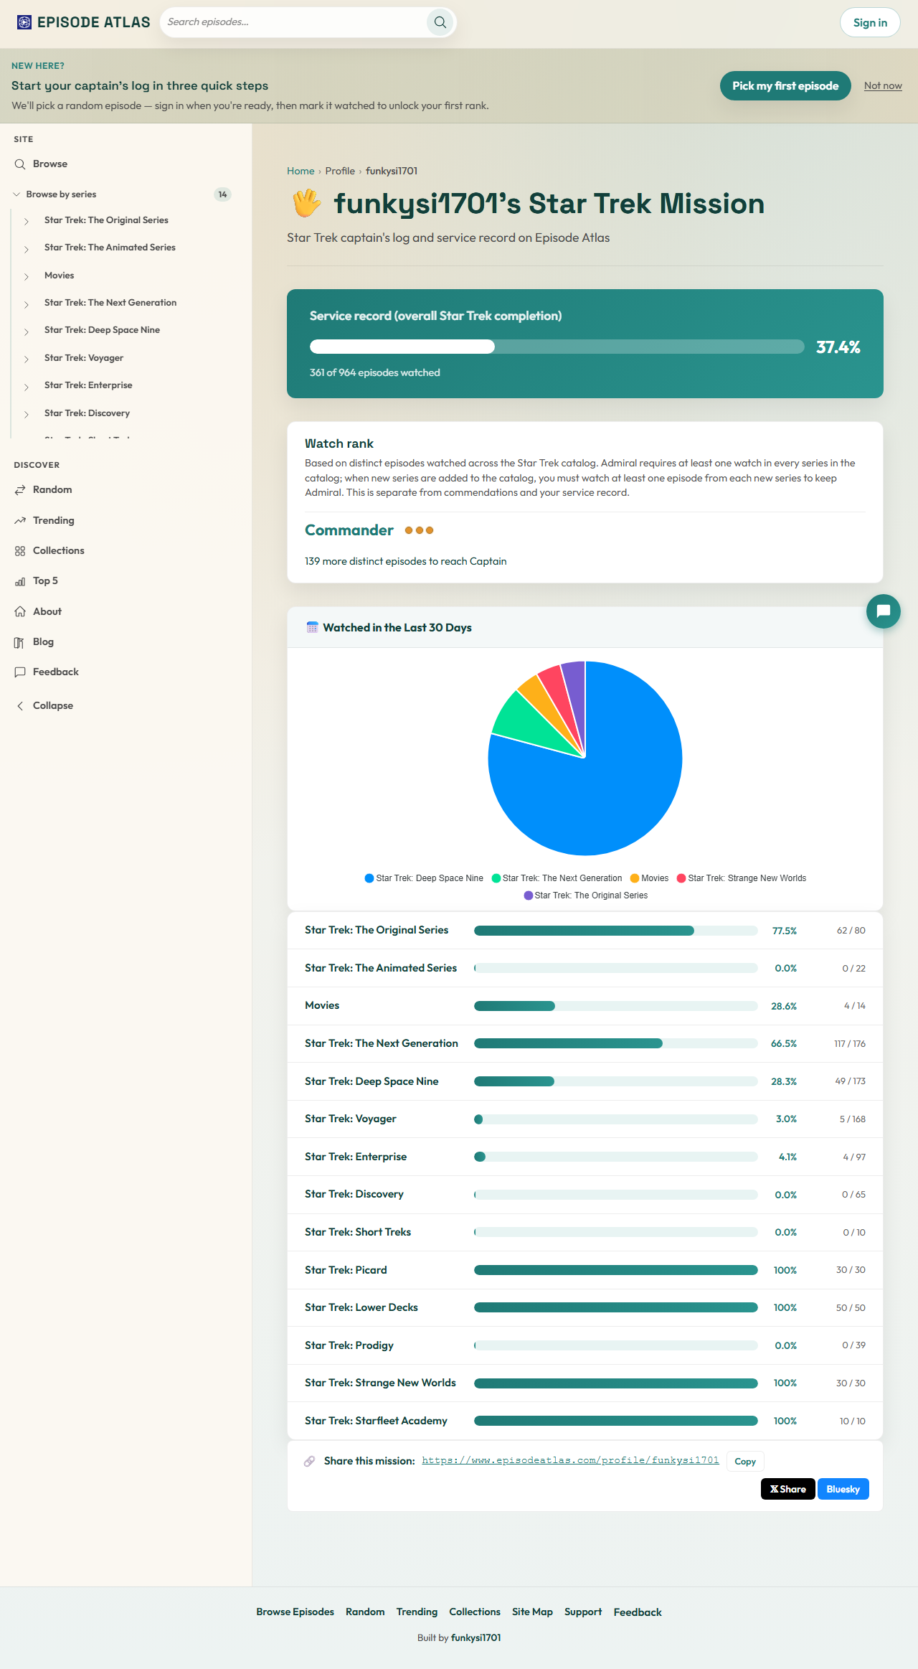Click the Top 5 bar chart icon
This screenshot has height=1669, width=918.
tap(20, 581)
